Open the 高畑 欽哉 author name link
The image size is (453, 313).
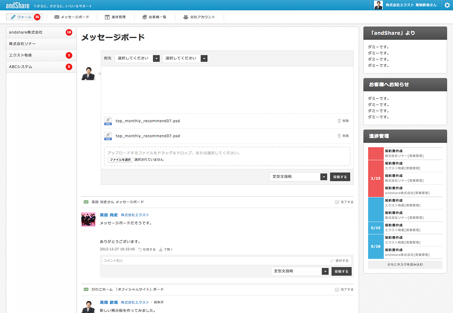tap(109, 302)
